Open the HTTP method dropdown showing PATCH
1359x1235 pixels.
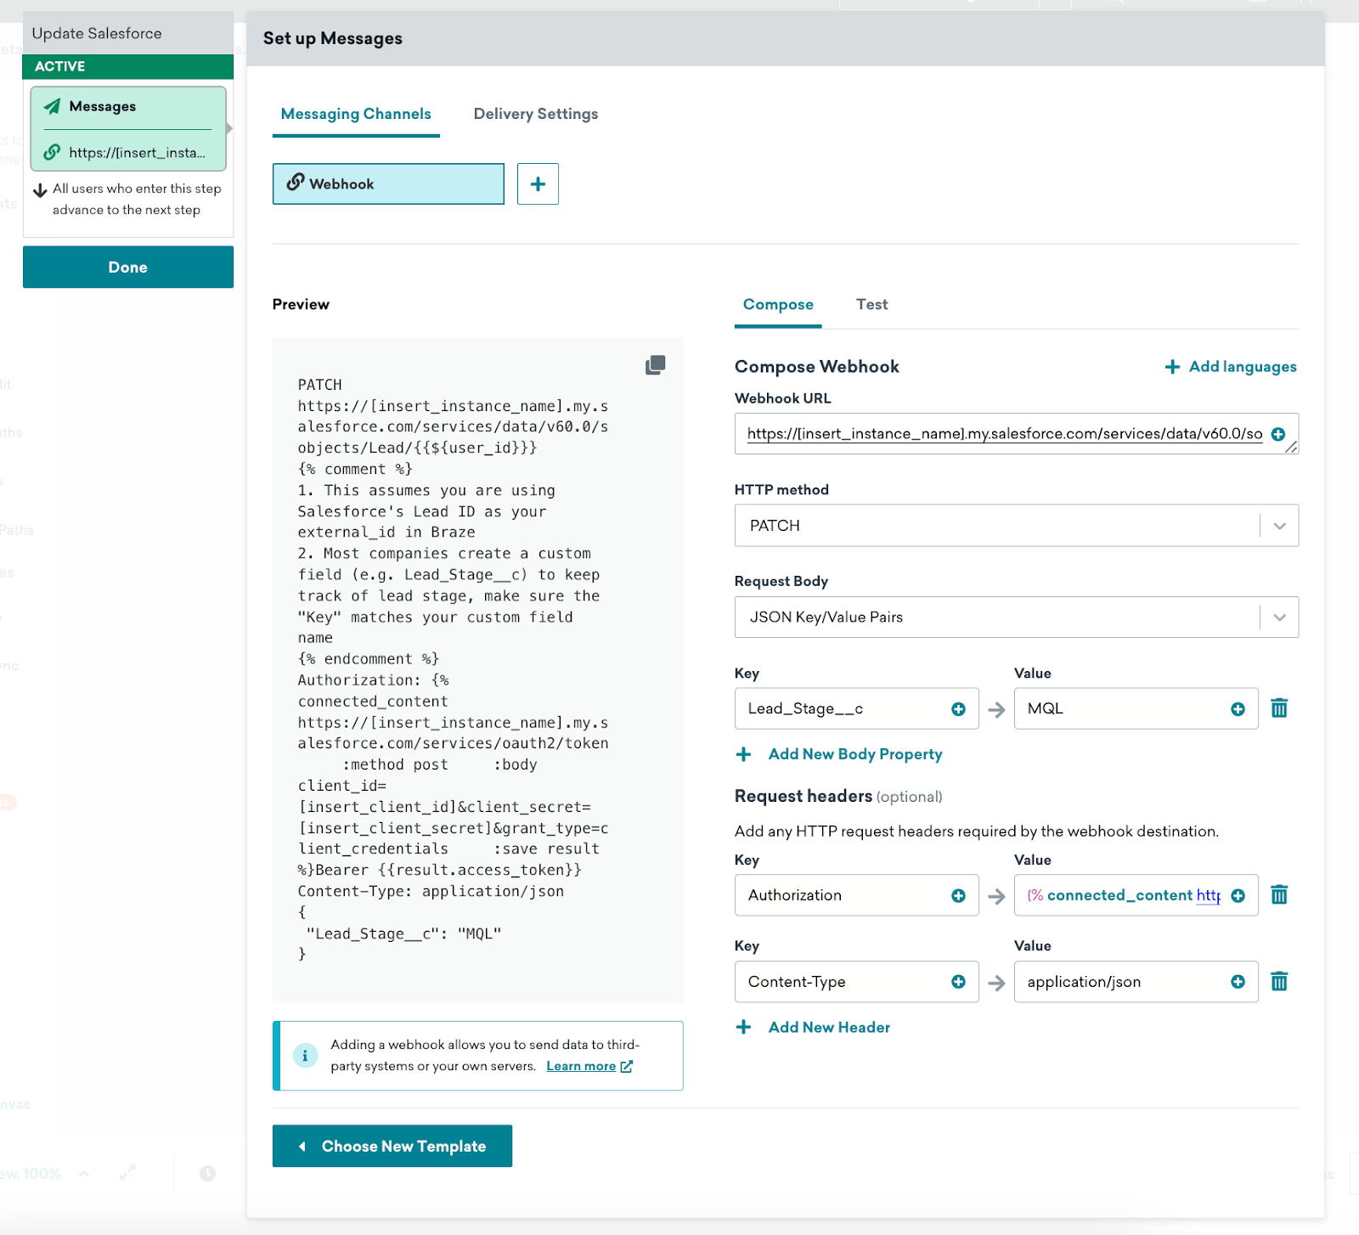tap(1016, 526)
